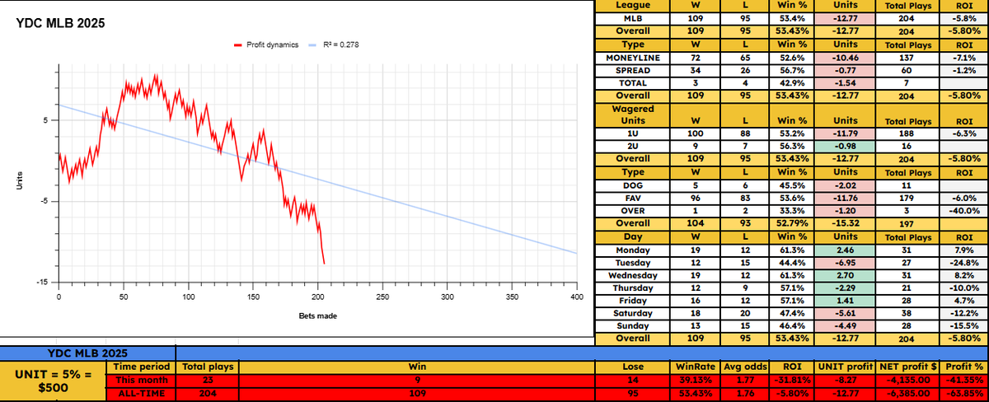Select the 'UNIT = 5% = $500' cell

[53, 381]
